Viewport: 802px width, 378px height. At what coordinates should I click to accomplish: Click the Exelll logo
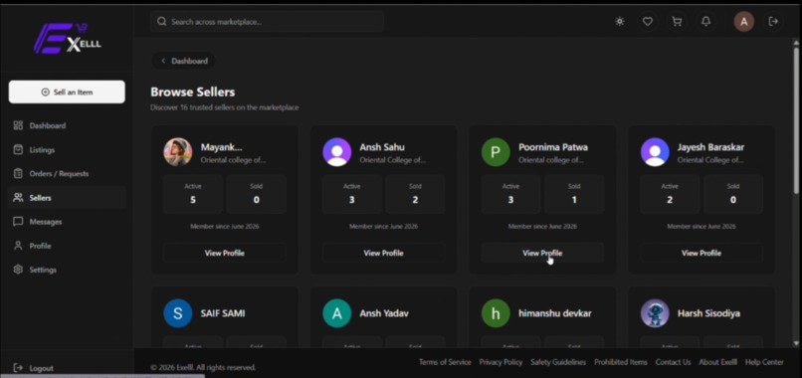[67, 39]
